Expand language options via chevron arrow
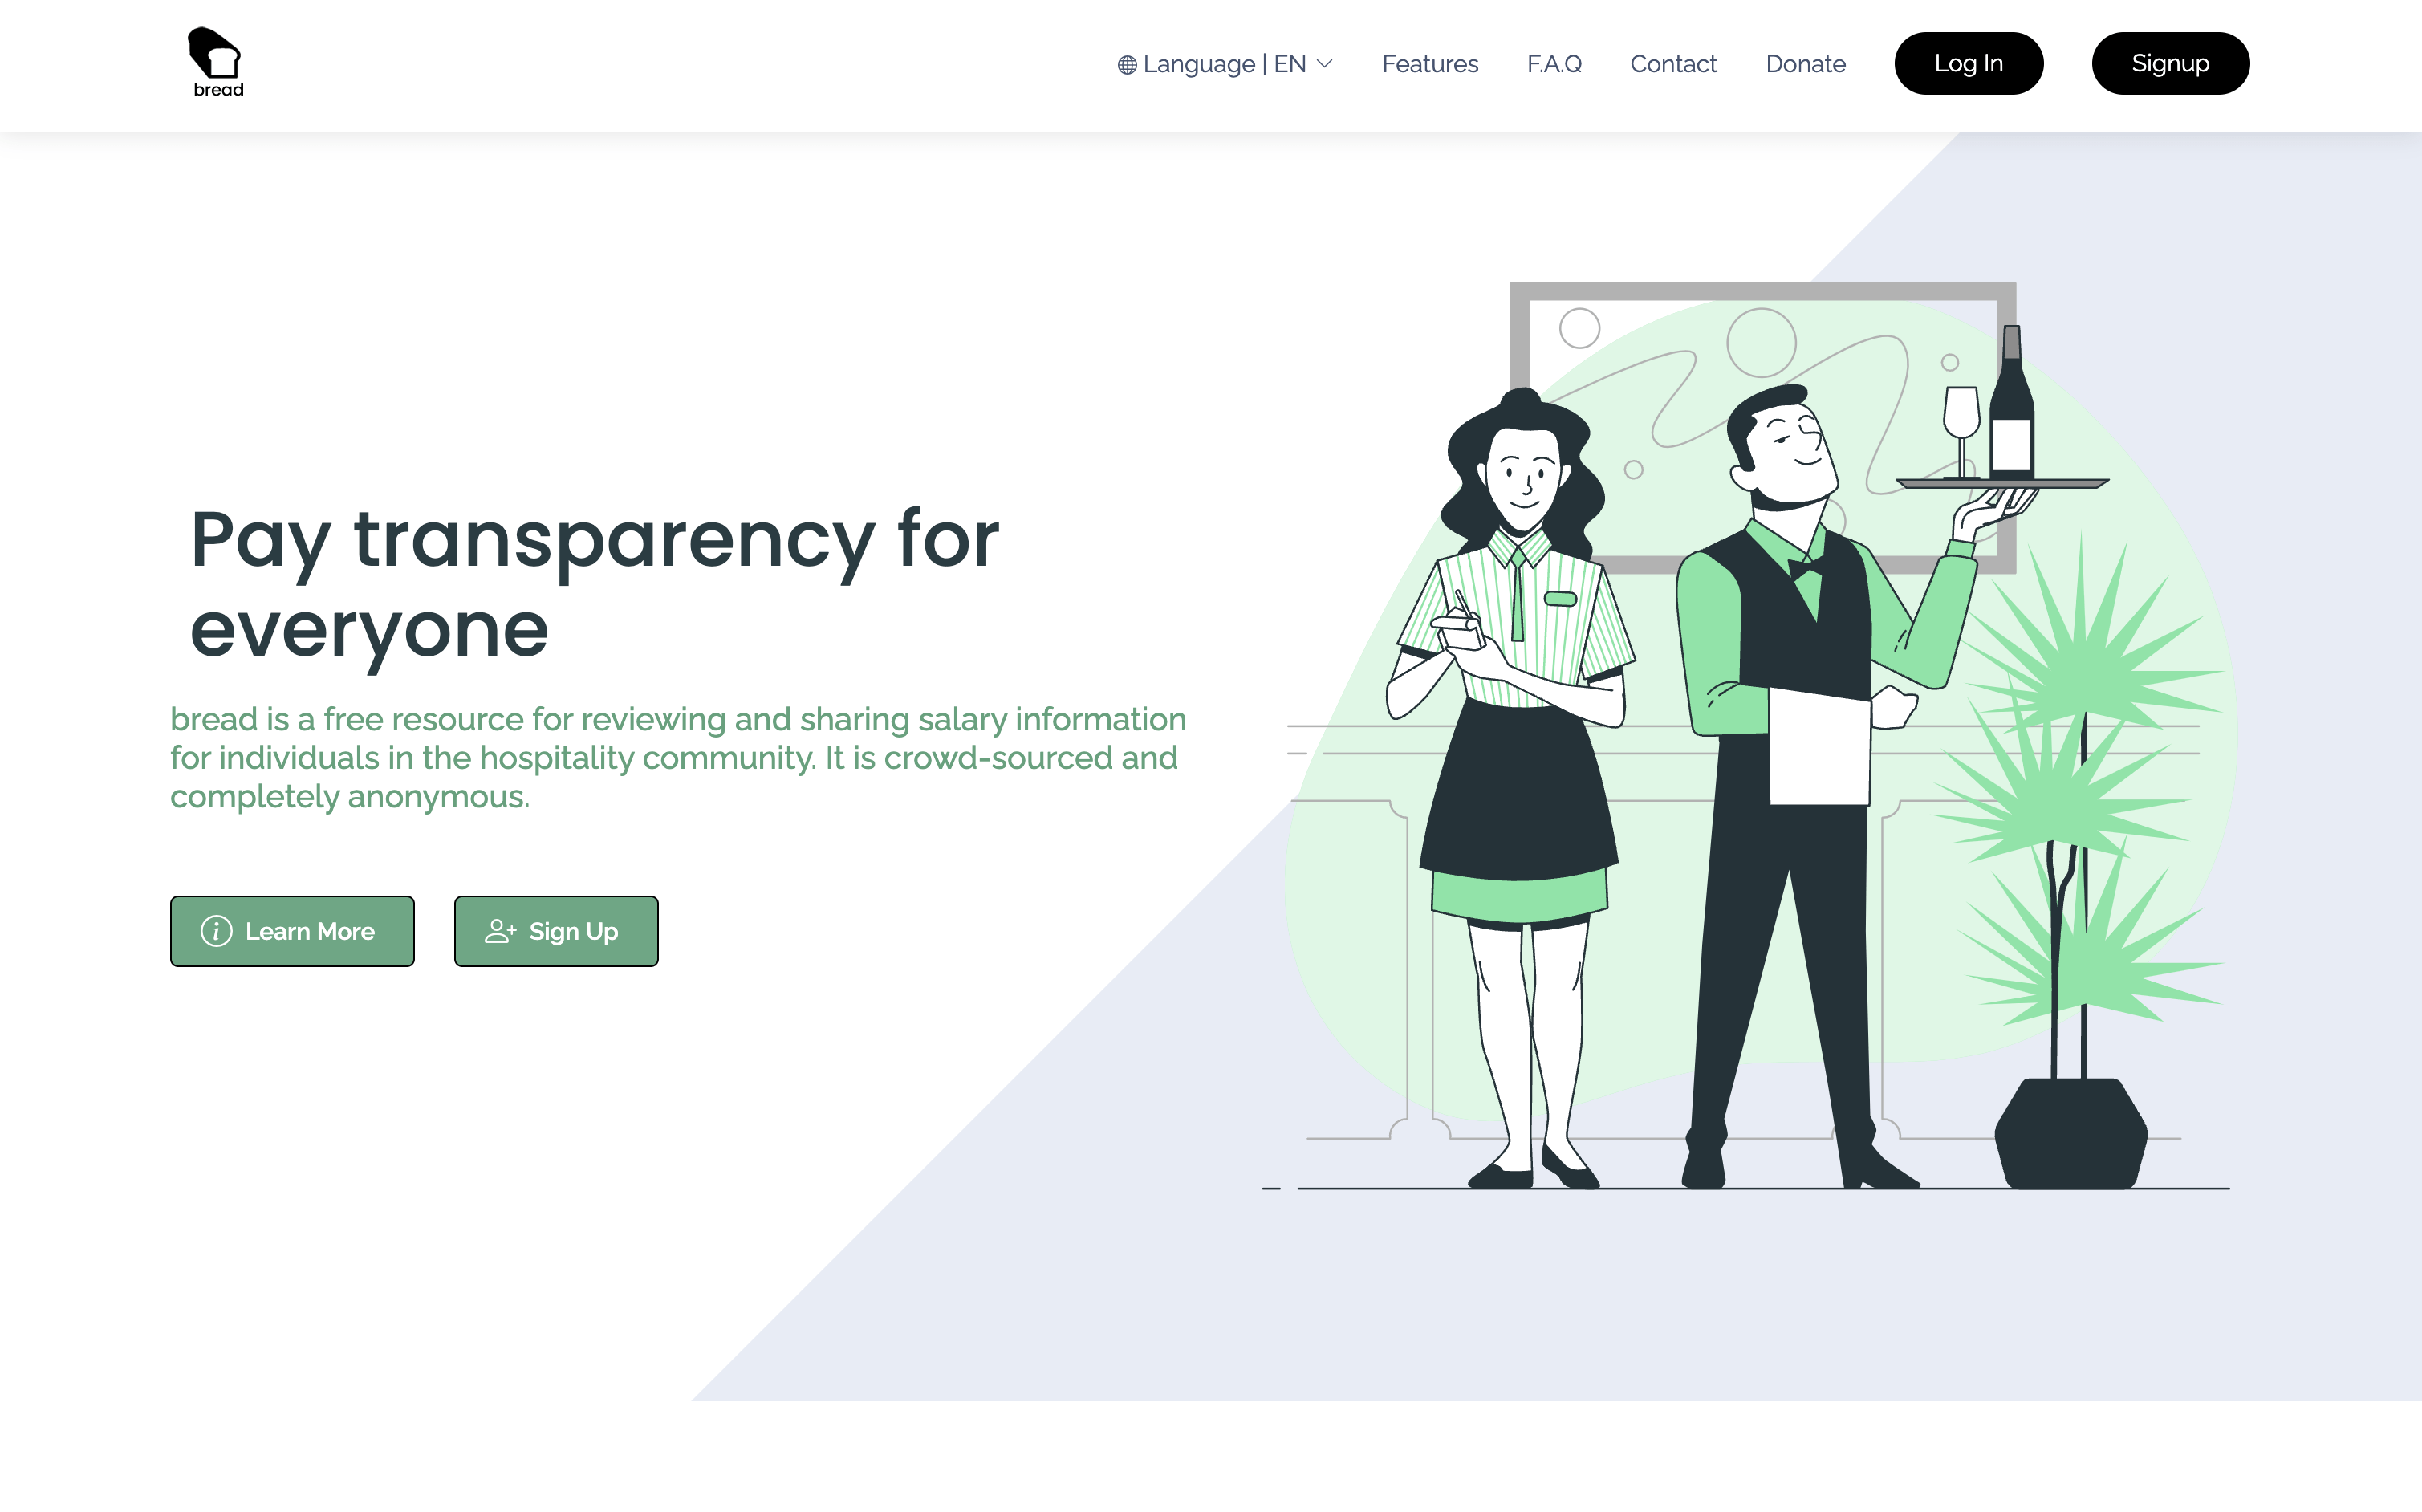The height and width of the screenshot is (1512, 2422). [1325, 63]
